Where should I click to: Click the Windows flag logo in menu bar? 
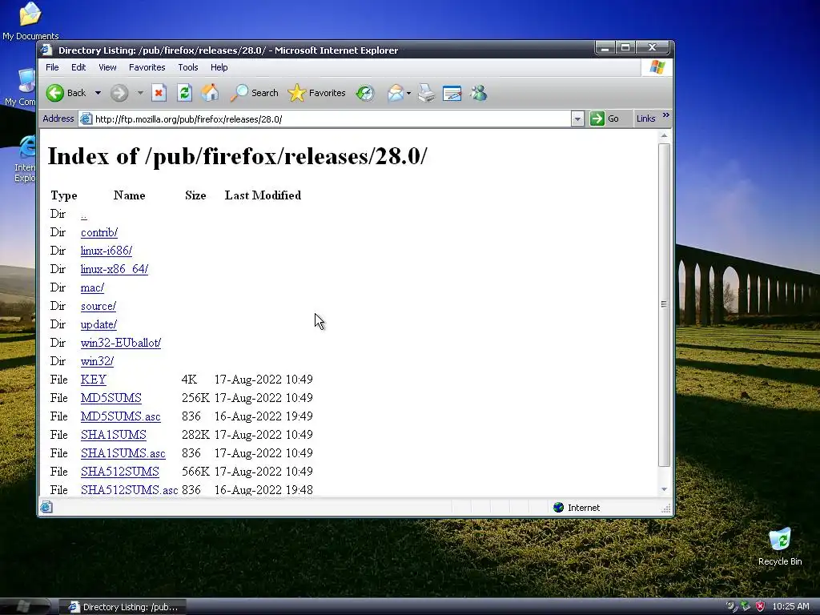pyautogui.click(x=657, y=67)
